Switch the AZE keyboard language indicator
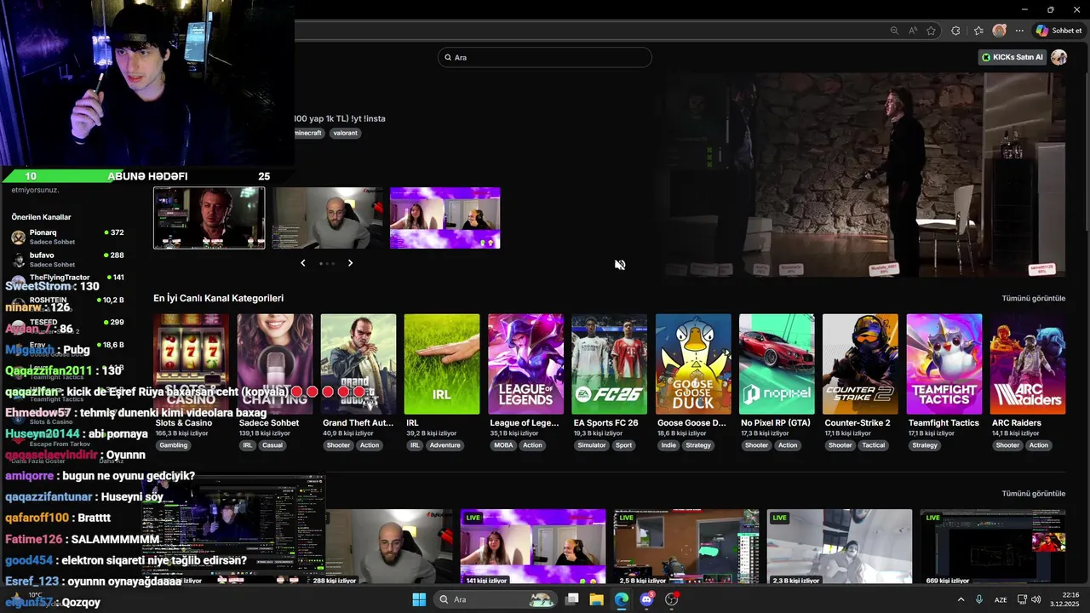 point(1002,599)
